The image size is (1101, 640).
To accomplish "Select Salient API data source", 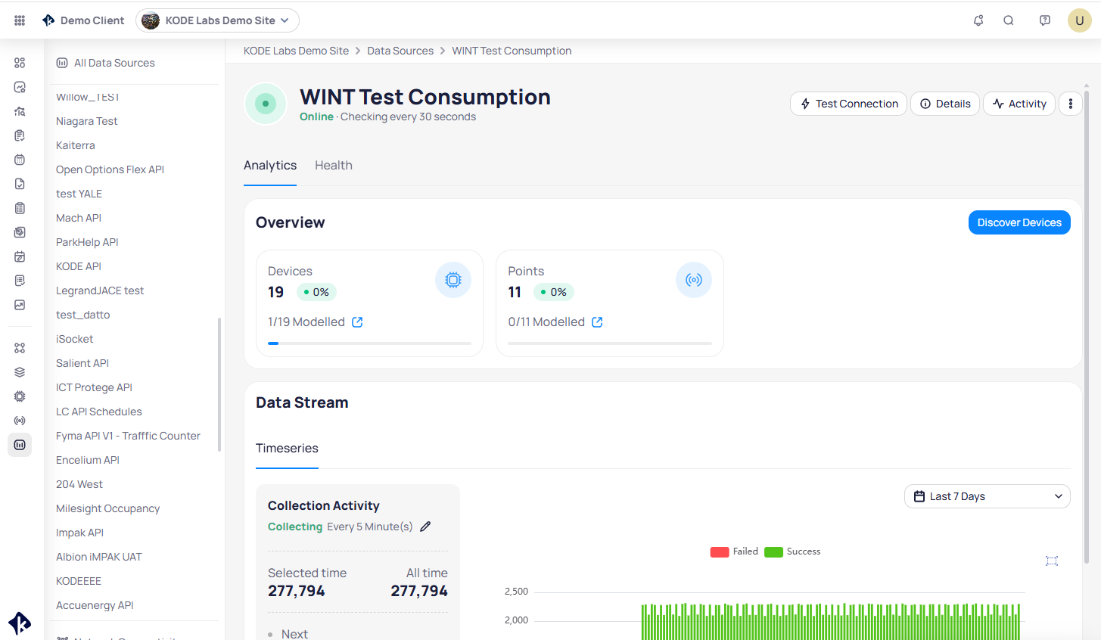I will click(82, 363).
